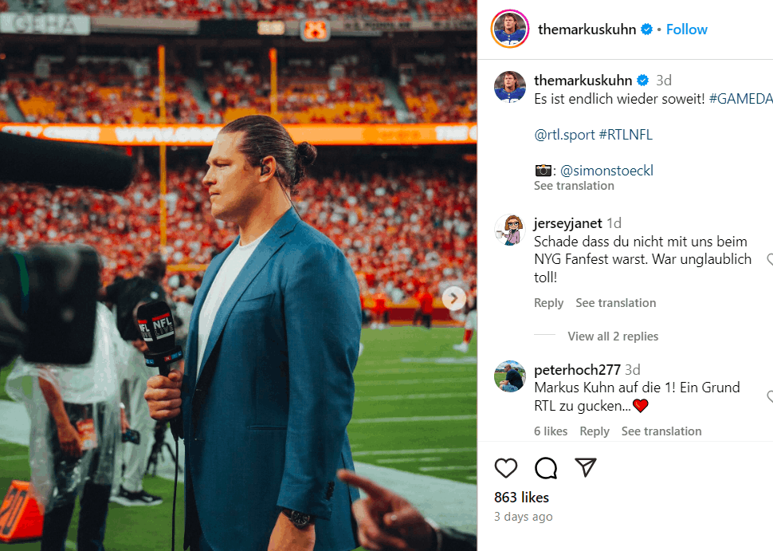
Task: Expand View all 2 replies
Action: click(x=613, y=337)
